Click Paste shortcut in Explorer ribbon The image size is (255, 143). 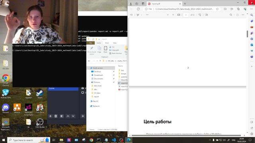115,53
